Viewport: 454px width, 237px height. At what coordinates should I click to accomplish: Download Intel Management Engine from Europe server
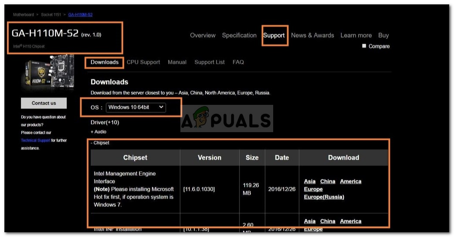313,189
